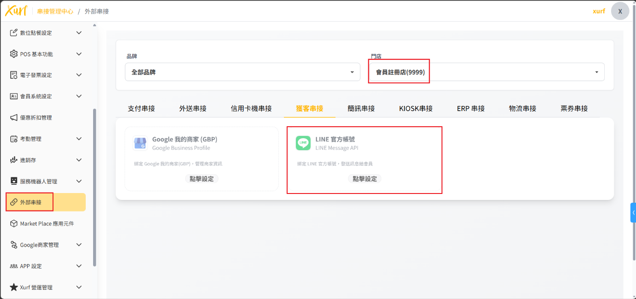636x299 pixels.
Task: Click the 進銷存 chart icon
Action: 14,160
